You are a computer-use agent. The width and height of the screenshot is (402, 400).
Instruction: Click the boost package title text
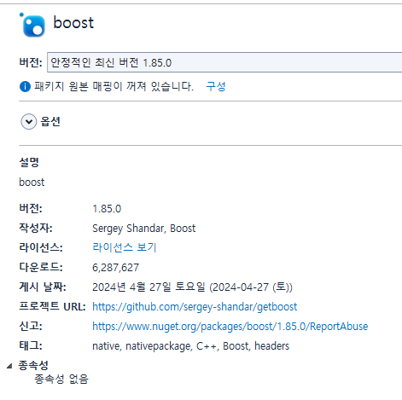click(x=73, y=23)
